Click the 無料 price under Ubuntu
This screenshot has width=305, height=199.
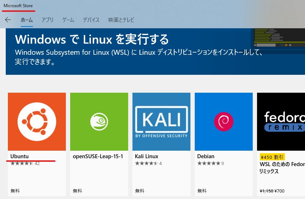click(15, 191)
